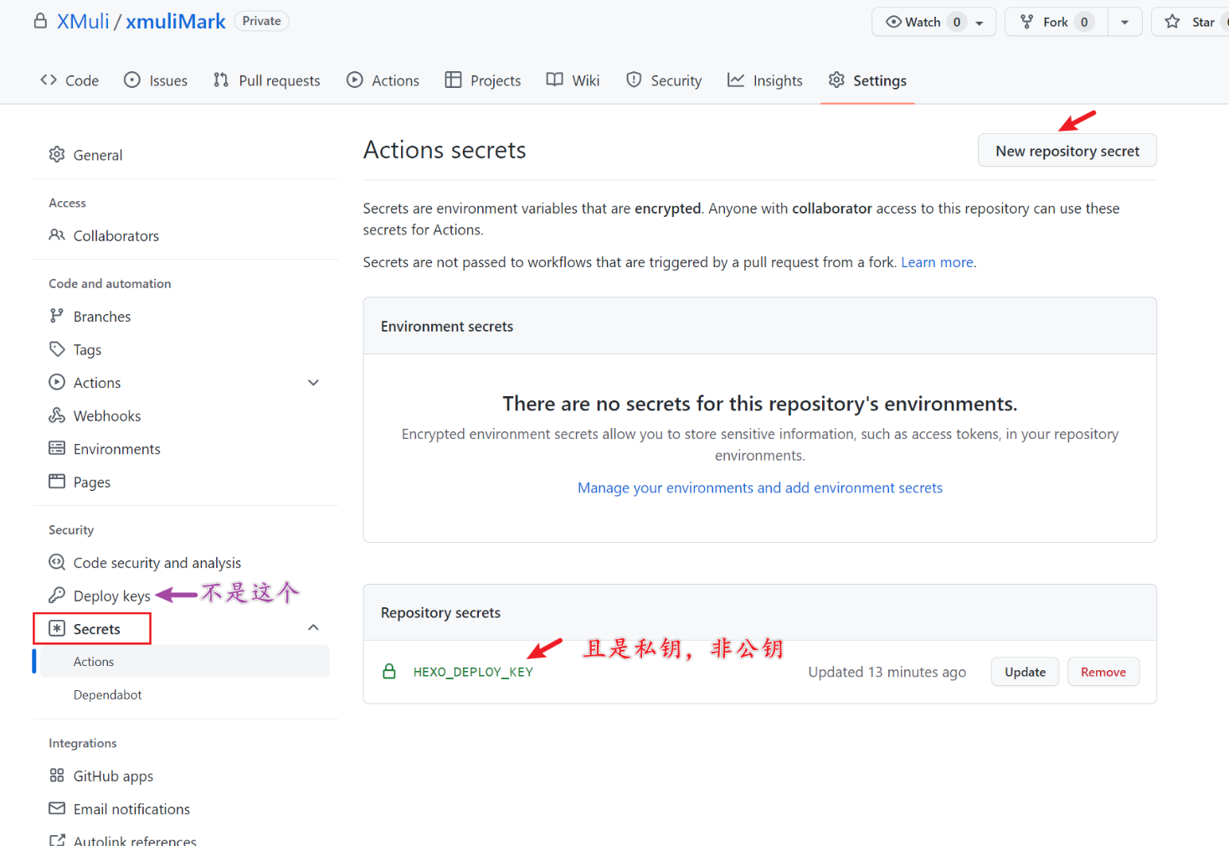Collapse the Secrets section chevron
The width and height of the screenshot is (1229, 846).
coord(313,627)
